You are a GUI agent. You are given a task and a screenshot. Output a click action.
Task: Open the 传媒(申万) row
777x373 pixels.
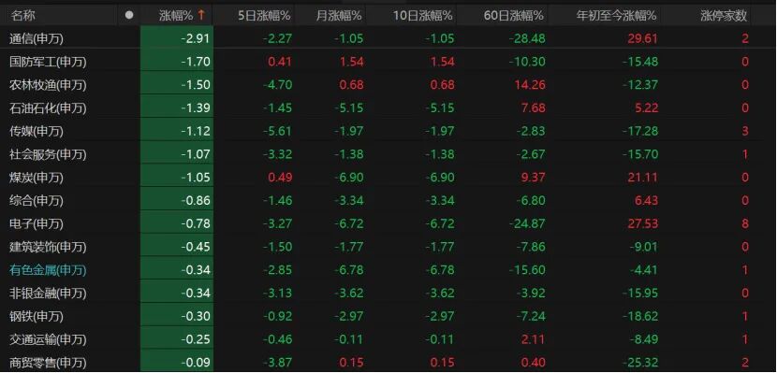pos(388,131)
